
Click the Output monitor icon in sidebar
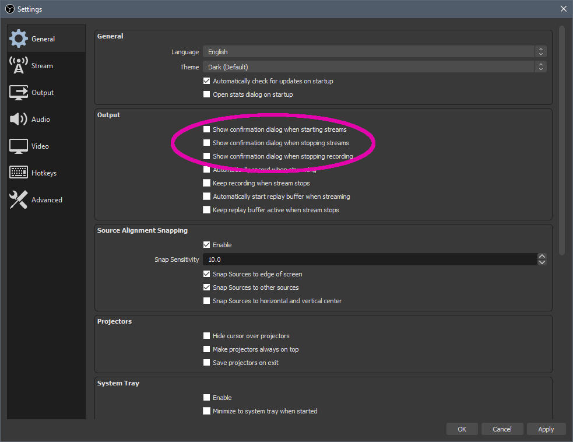[x=19, y=92]
